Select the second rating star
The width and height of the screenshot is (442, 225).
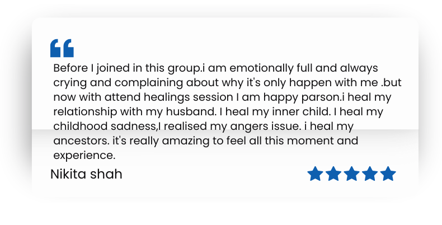(x=333, y=174)
